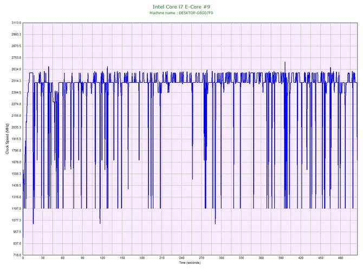Click the 120 seconds x-axis tick label
This screenshot has height=272, width=363.
102,258
